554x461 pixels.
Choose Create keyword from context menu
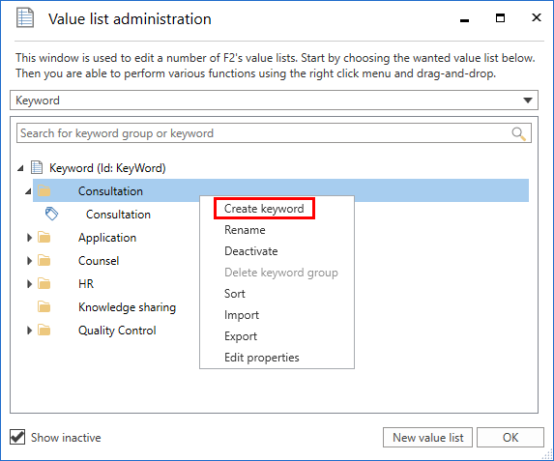[264, 209]
